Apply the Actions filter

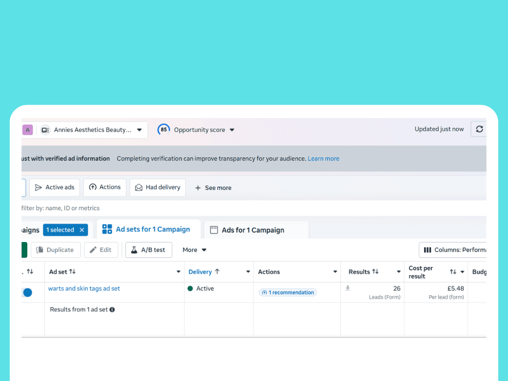pyautogui.click(x=105, y=188)
